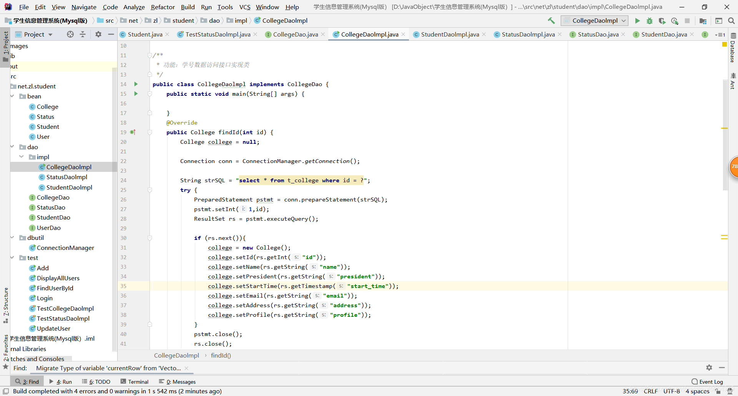Open the Ant tool window
Viewport: 738px width, 396px height.
point(733,81)
